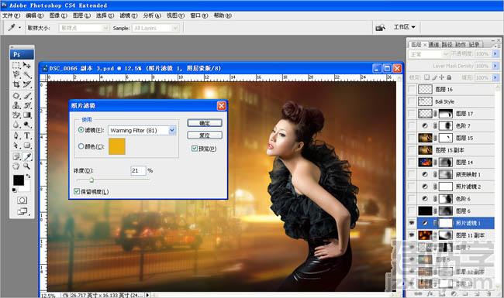Click the 复位 button
Screen dimensions: 504x298
[x=205, y=135]
